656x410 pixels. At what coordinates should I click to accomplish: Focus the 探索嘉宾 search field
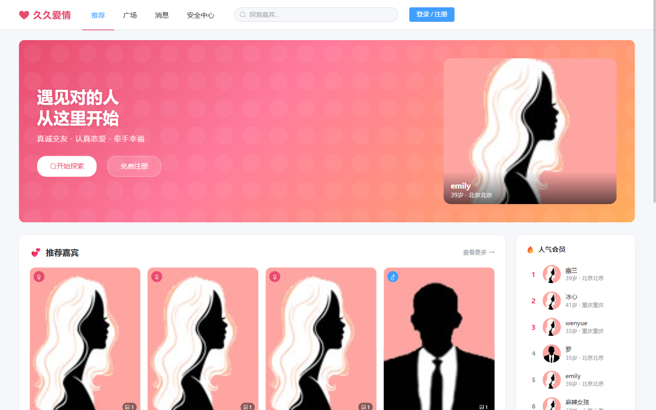pos(316,15)
